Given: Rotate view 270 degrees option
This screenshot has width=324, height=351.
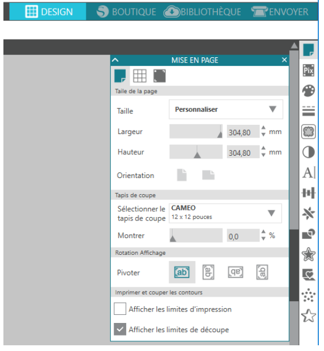Looking at the screenshot, I should 262,272.
